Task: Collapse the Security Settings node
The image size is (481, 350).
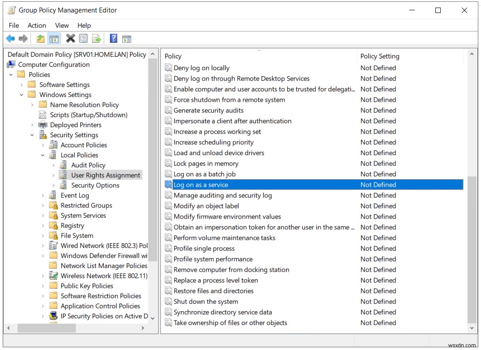Action: [32, 135]
